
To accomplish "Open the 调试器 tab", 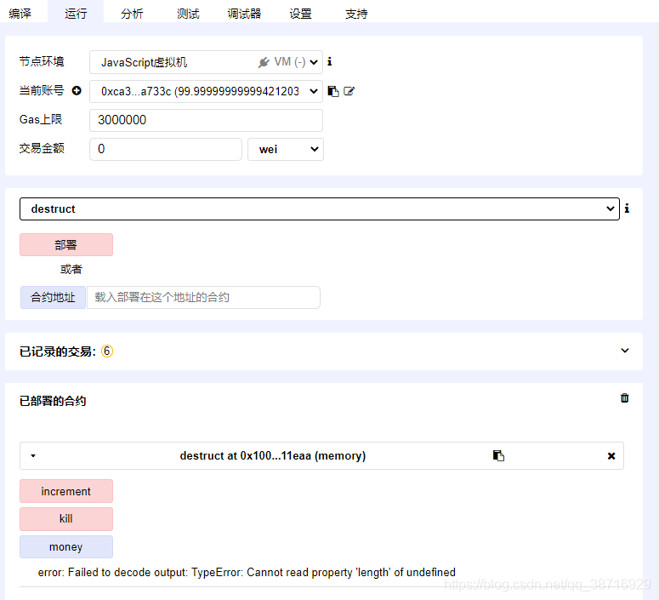I will pos(244,14).
